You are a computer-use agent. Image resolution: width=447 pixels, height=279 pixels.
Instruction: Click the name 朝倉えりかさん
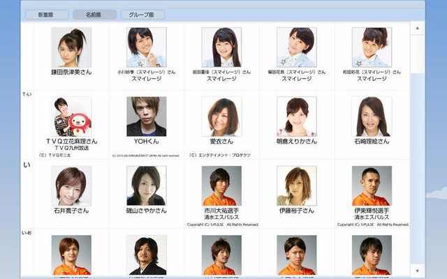point(297,141)
